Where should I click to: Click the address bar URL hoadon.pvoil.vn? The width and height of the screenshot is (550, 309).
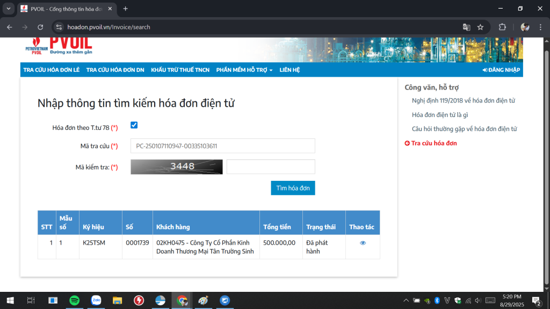coord(108,27)
